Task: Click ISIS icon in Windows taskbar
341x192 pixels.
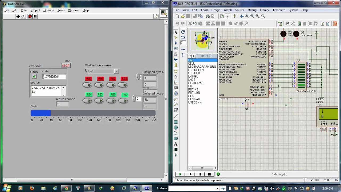Action: click(147, 188)
